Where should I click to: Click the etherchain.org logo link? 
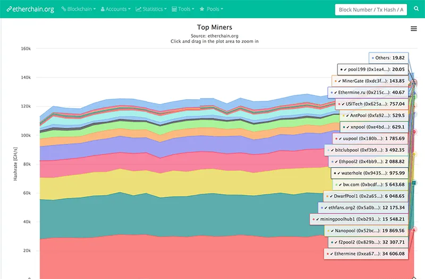click(x=30, y=9)
